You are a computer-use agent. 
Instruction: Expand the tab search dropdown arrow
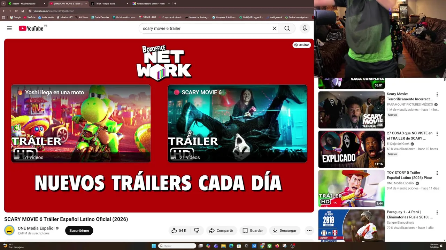[3, 3]
